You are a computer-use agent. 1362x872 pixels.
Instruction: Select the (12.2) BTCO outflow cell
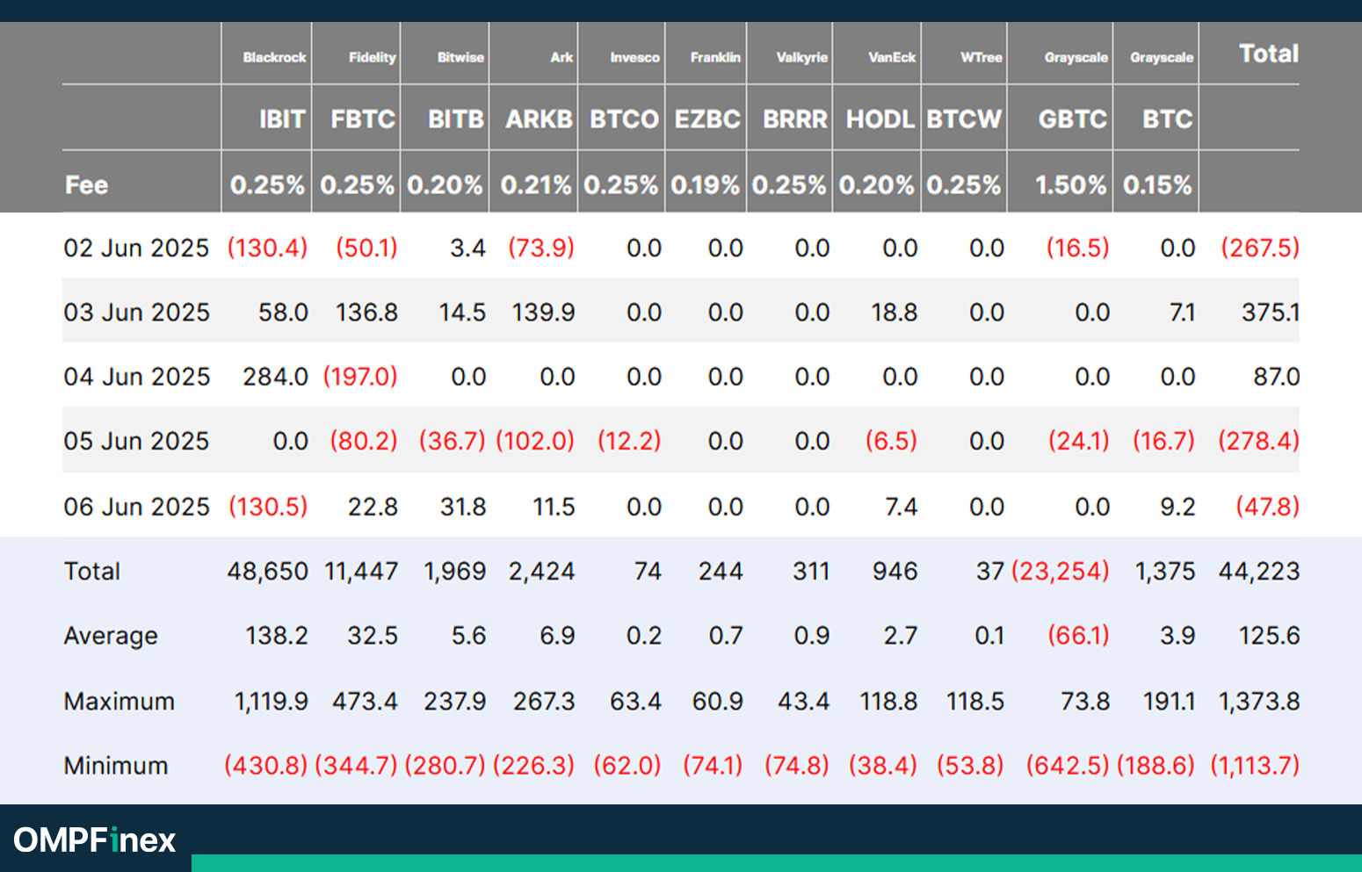tap(629, 440)
